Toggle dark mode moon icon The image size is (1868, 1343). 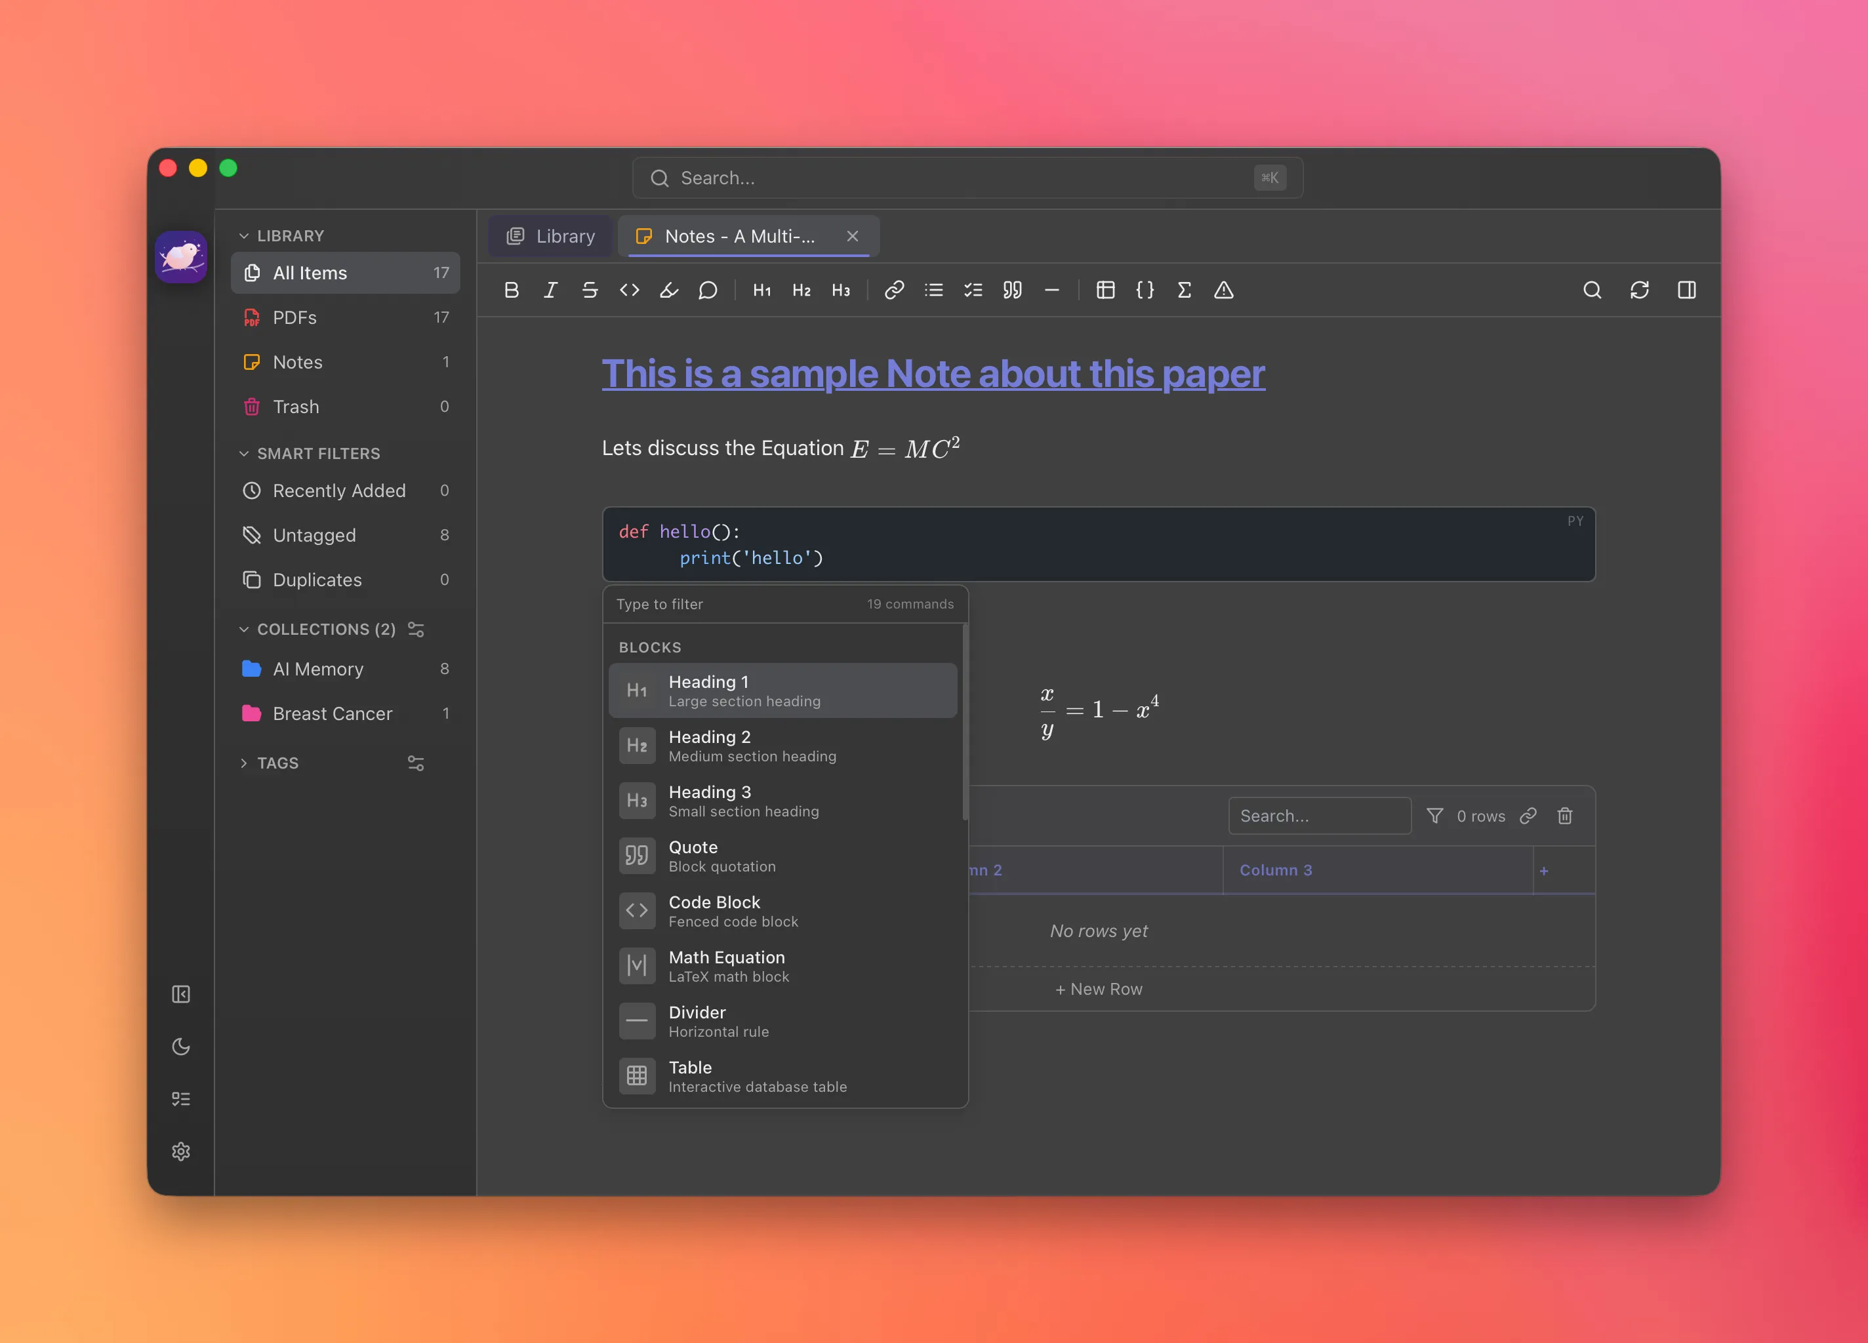[x=181, y=1047]
